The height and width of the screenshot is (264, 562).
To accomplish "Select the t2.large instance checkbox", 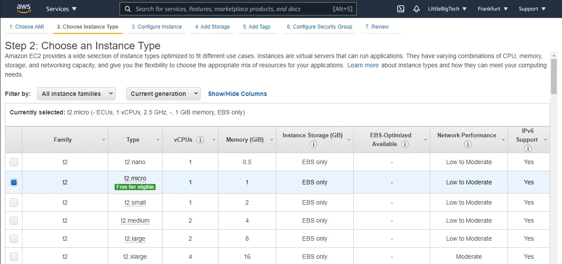I will pyautogui.click(x=14, y=238).
